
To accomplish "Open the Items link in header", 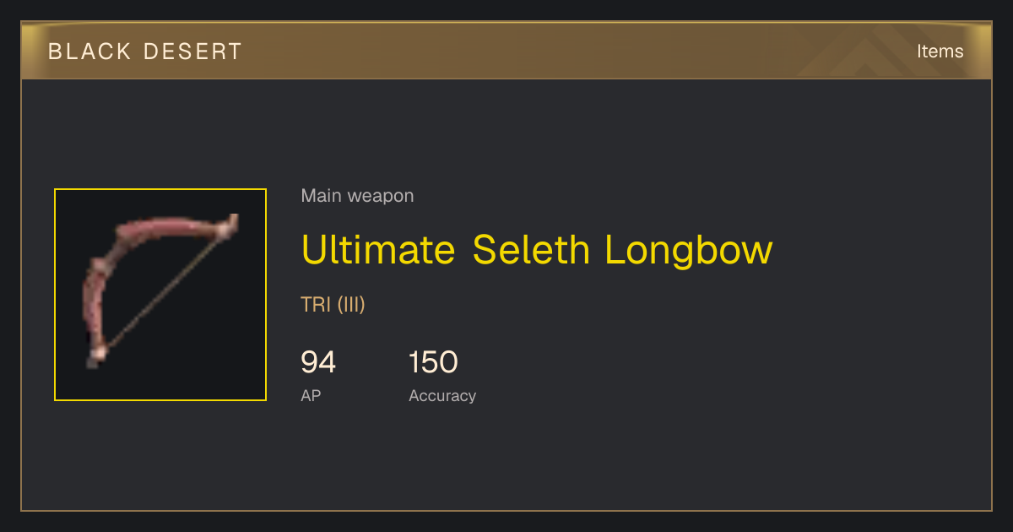I will pos(940,52).
